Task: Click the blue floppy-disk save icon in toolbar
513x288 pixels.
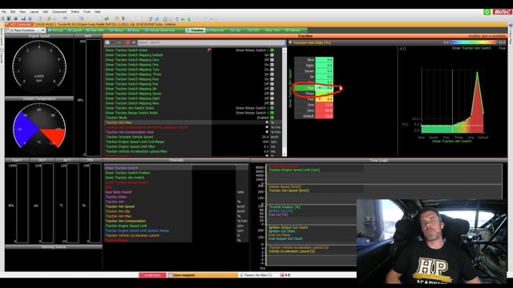Action: pyautogui.click(x=23, y=18)
